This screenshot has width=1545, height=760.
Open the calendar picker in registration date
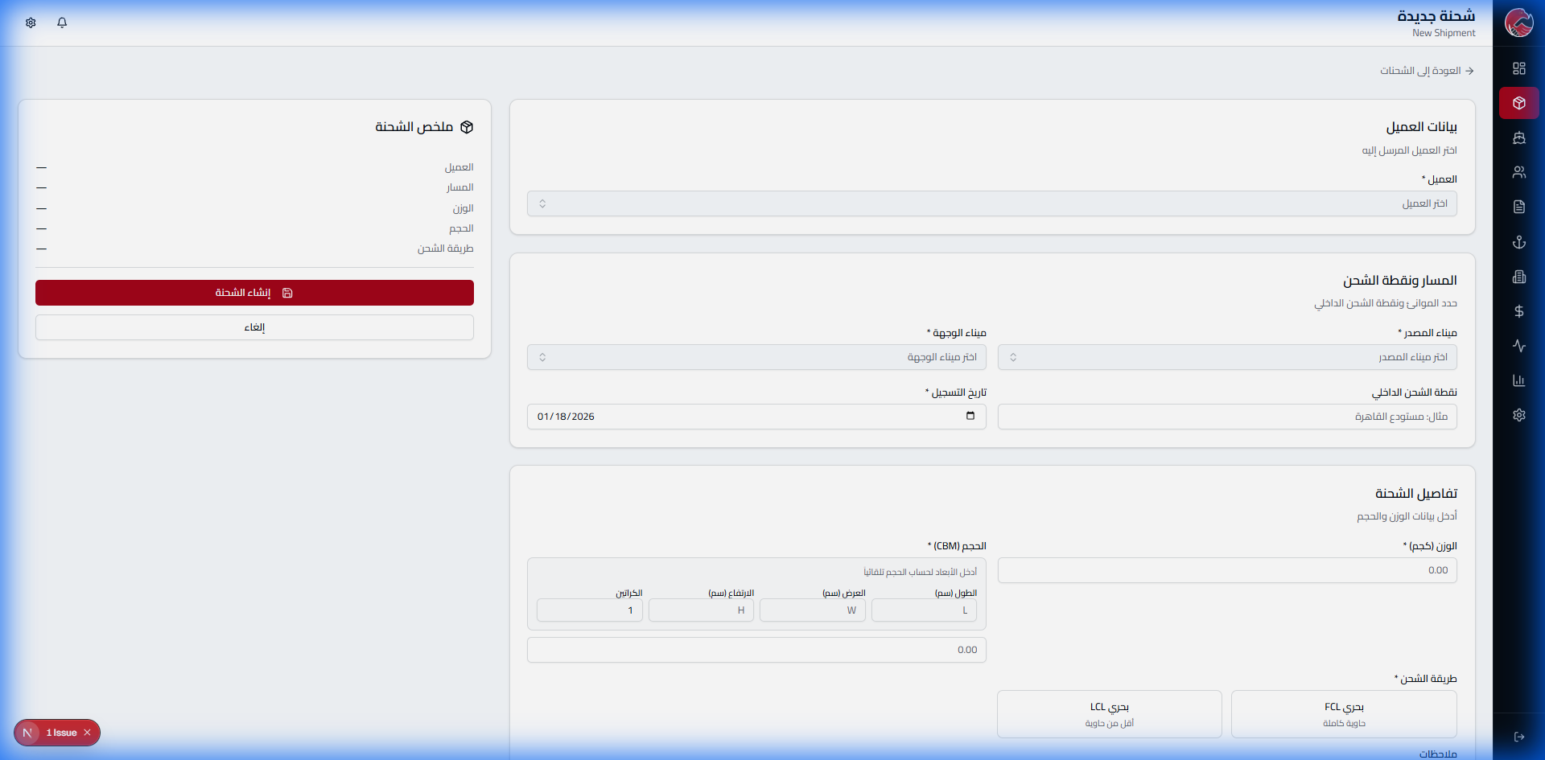point(970,417)
